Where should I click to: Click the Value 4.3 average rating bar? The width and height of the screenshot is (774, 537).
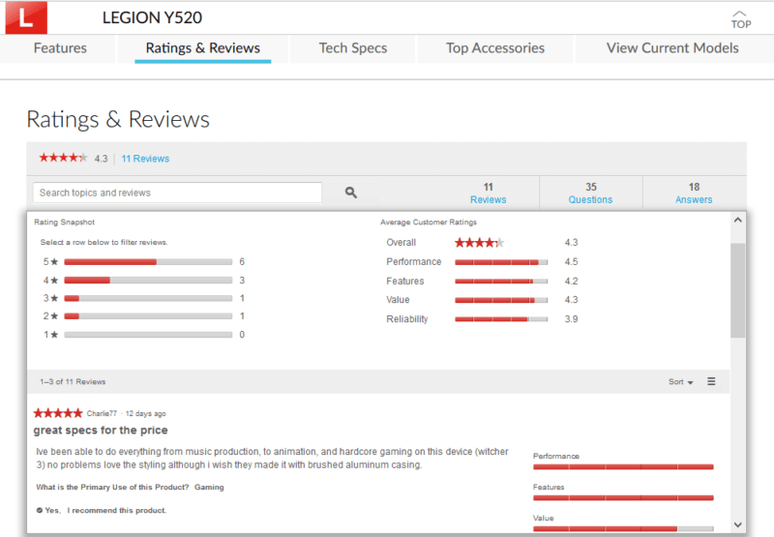click(x=501, y=300)
